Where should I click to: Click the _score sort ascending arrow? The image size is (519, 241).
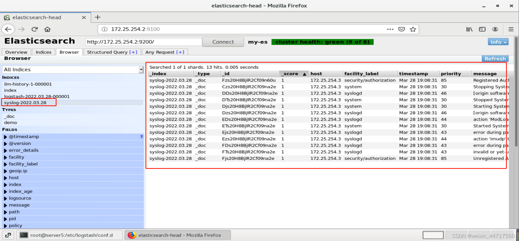(x=304, y=74)
